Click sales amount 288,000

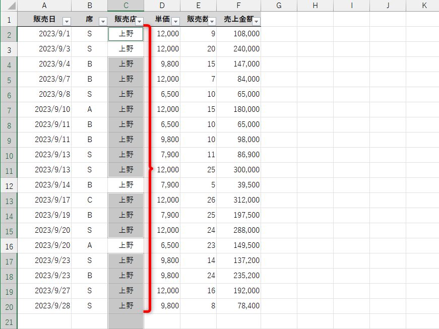[x=238, y=230]
